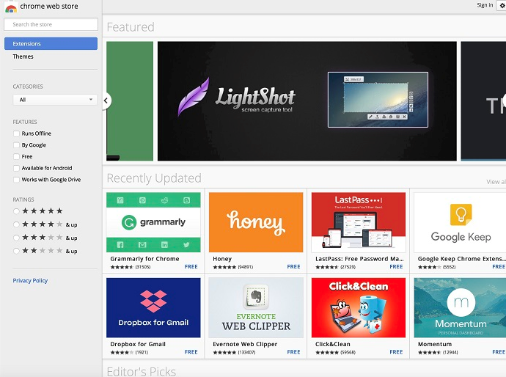
Task: Enable the Runs Offline checkbox
Action: [x=16, y=133]
